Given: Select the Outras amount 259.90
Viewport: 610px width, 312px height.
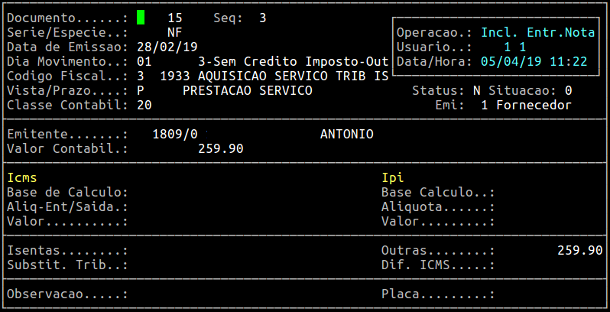Looking at the screenshot, I should pos(580,250).
